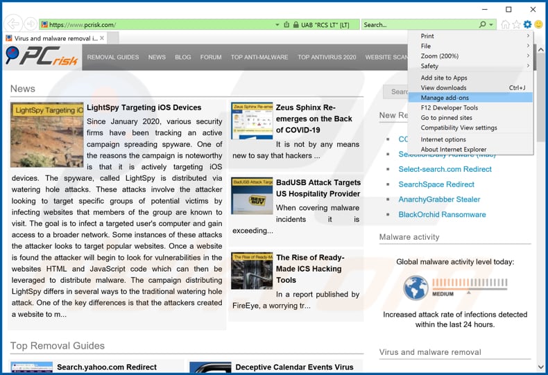This screenshot has width=548, height=375.
Task: Open the REMOVAL GUIDES nav link
Action: [113, 58]
